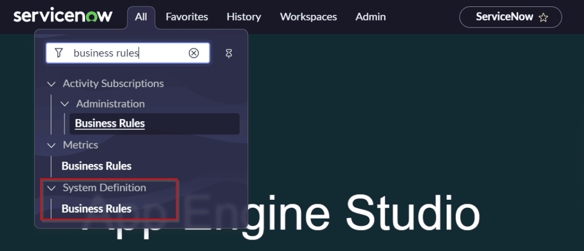Image resolution: width=584 pixels, height=251 pixels.
Task: Collapse the Metrics section
Action: click(x=51, y=145)
